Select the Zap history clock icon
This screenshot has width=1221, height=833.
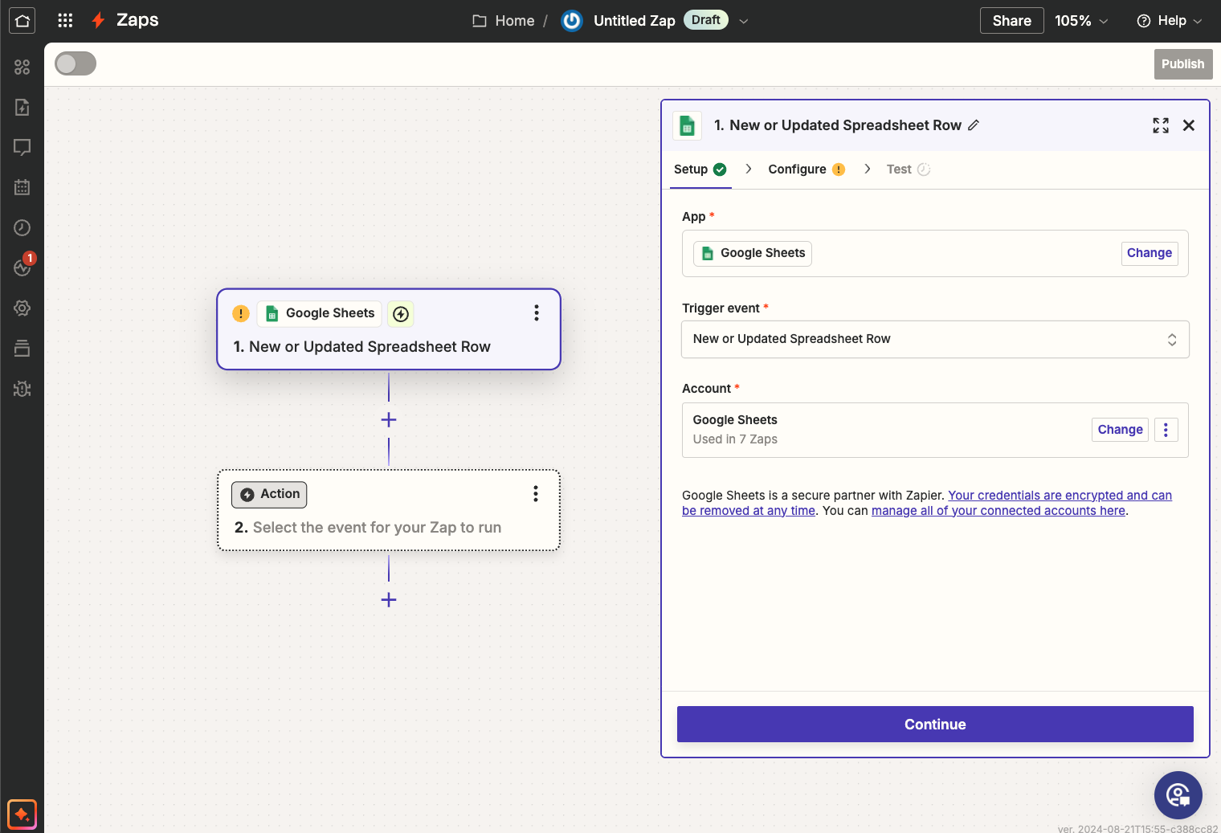click(x=22, y=227)
